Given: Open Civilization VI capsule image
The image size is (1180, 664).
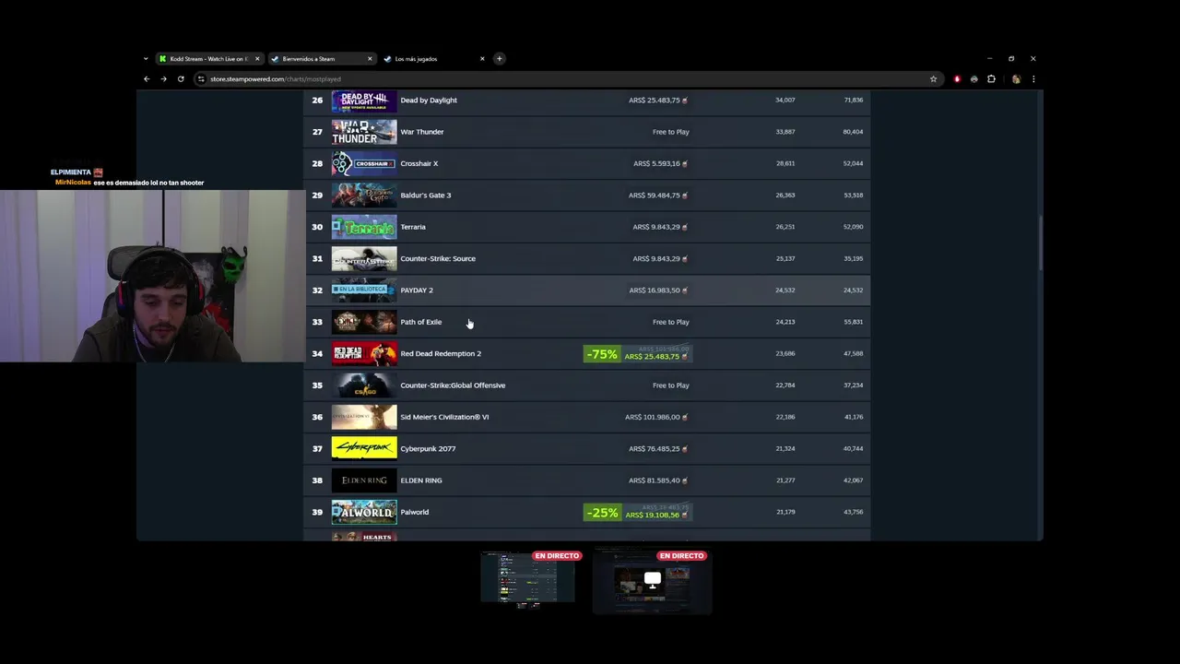Looking at the screenshot, I should coord(364,417).
